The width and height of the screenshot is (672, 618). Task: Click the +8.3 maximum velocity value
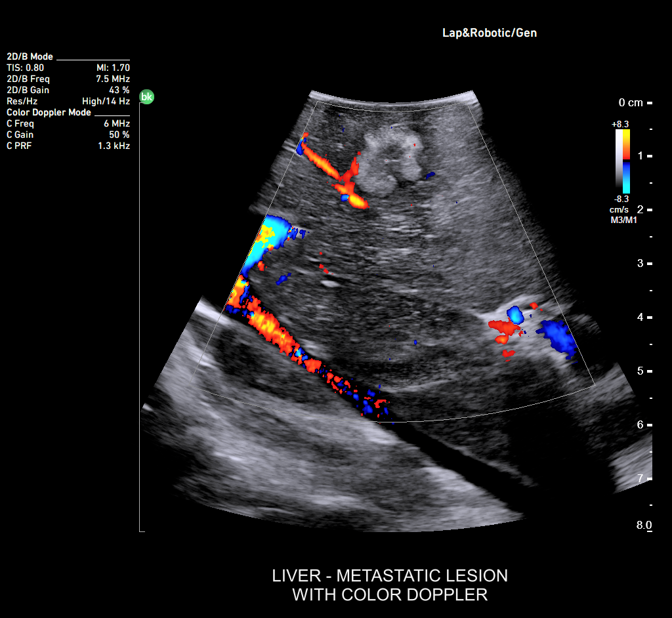point(620,123)
